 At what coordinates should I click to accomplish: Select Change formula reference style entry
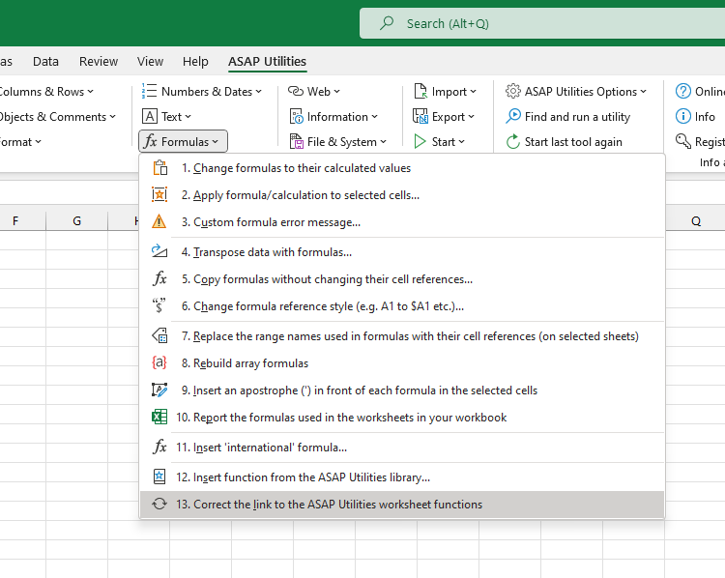coord(402,306)
